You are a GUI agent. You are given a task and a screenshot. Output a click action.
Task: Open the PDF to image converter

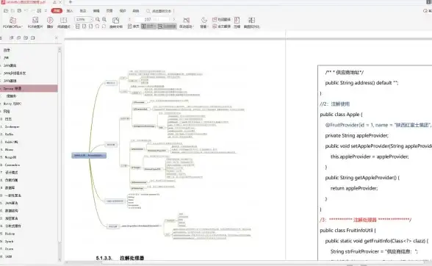[35, 23]
